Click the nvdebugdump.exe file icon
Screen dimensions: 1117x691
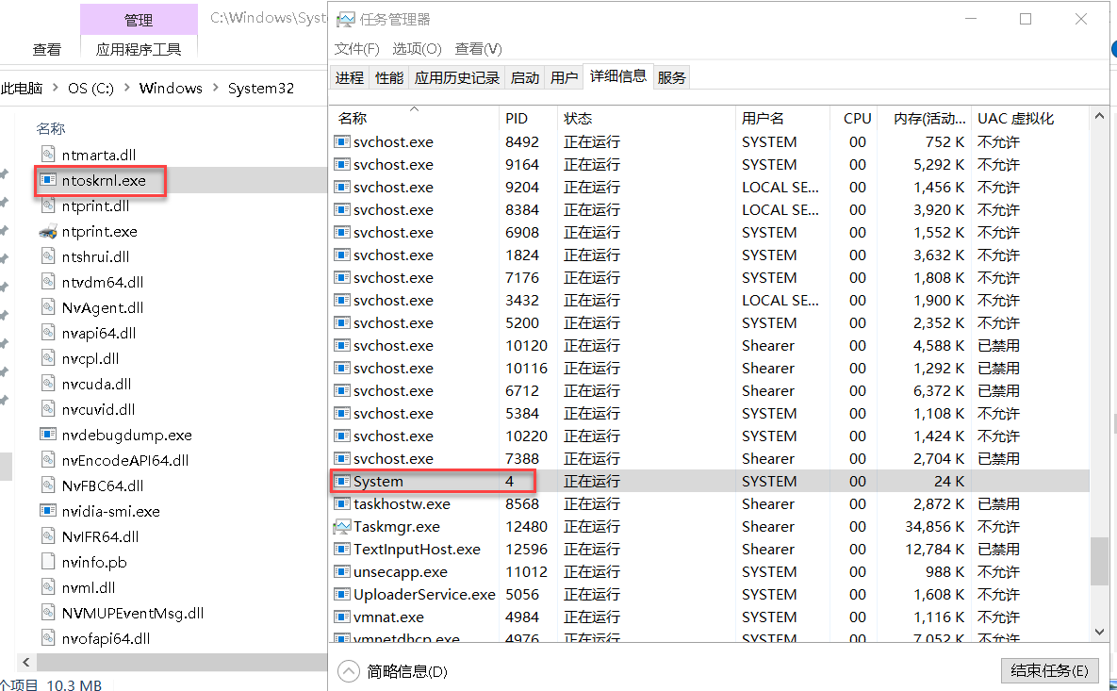(x=47, y=434)
